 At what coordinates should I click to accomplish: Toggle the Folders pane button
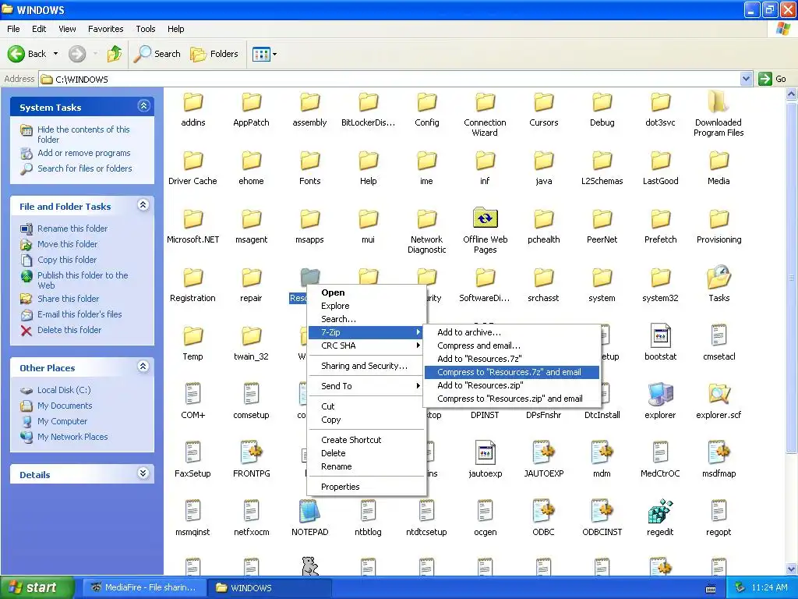pos(214,54)
